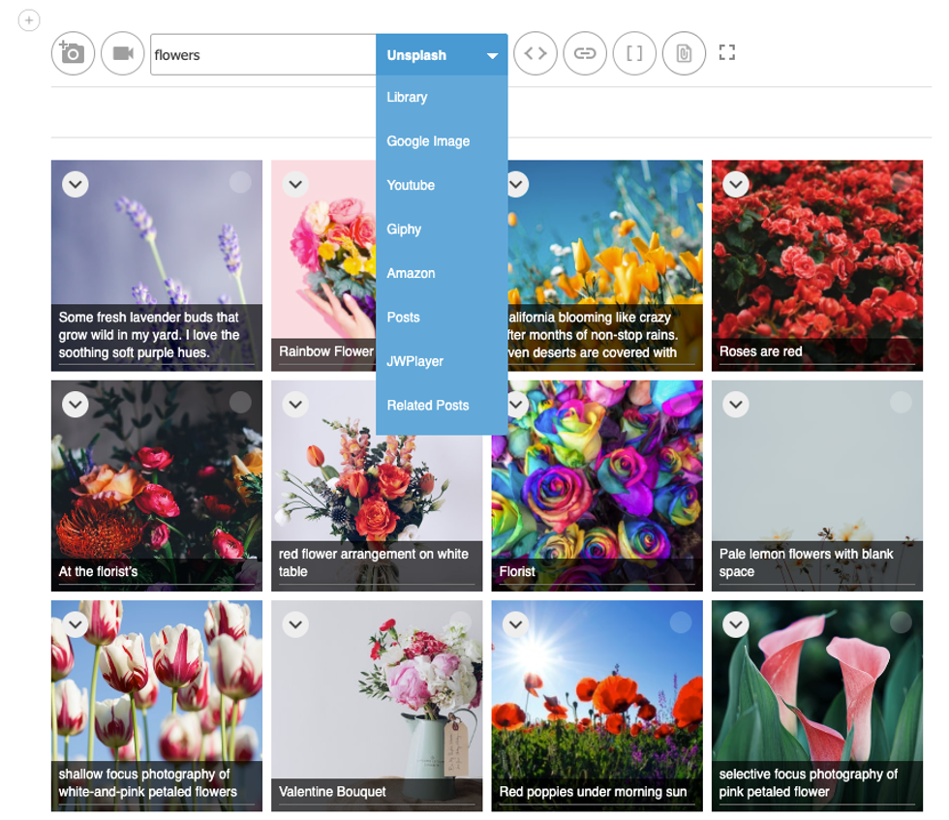This screenshot has width=949, height=820.
Task: Click the flowers search input field
Action: click(x=261, y=55)
